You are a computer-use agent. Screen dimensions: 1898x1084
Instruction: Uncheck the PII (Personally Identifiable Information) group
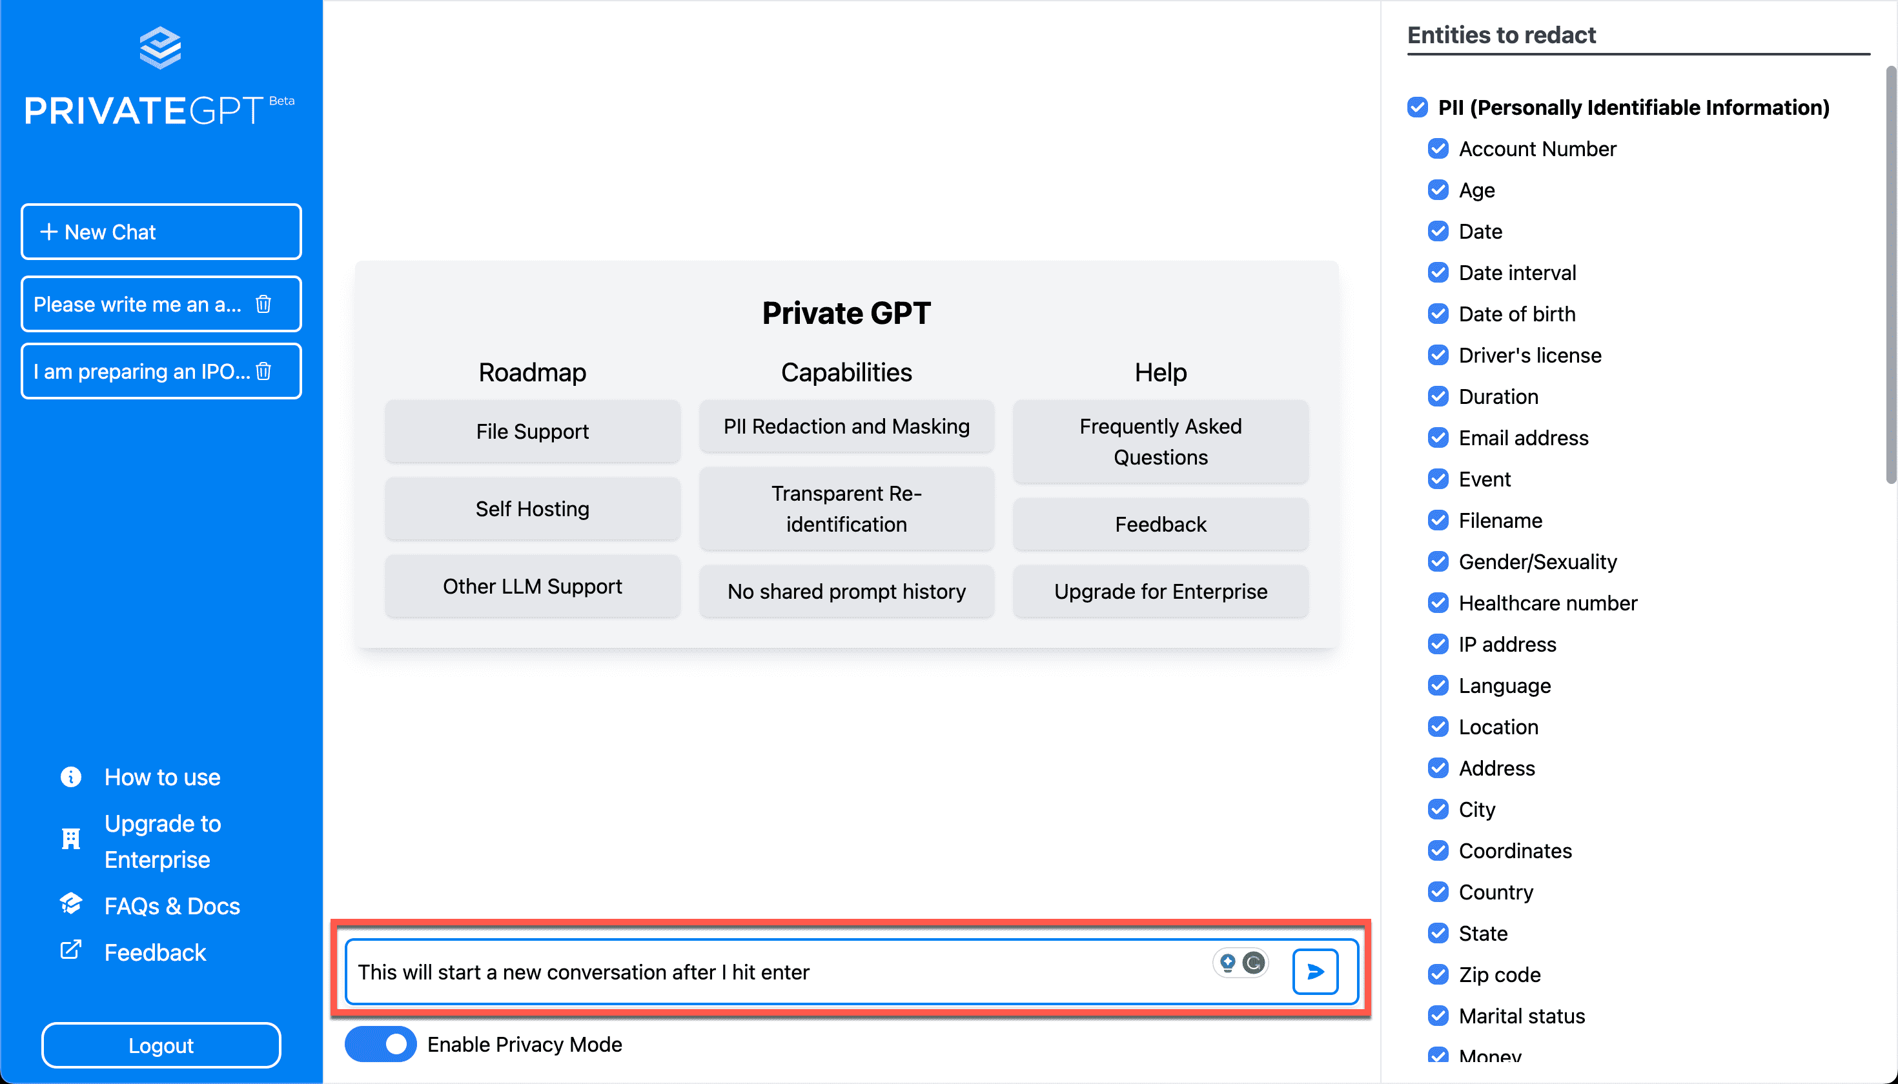pyautogui.click(x=1418, y=107)
